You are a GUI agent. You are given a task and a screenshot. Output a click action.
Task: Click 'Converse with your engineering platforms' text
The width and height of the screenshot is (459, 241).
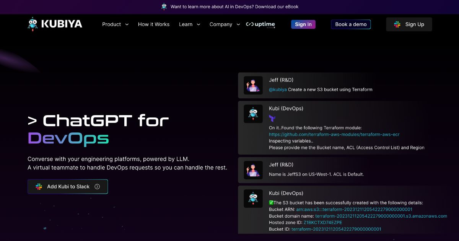[x=108, y=159]
